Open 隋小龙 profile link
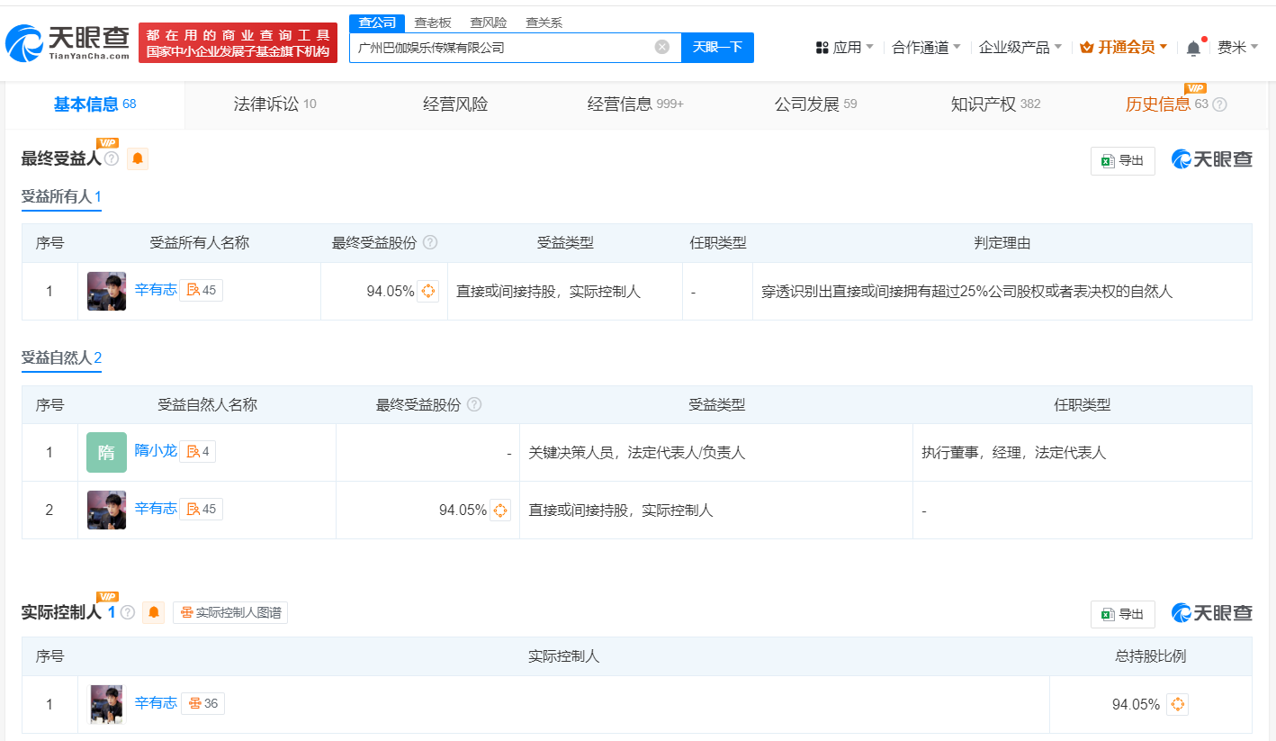The image size is (1276, 741). point(156,450)
